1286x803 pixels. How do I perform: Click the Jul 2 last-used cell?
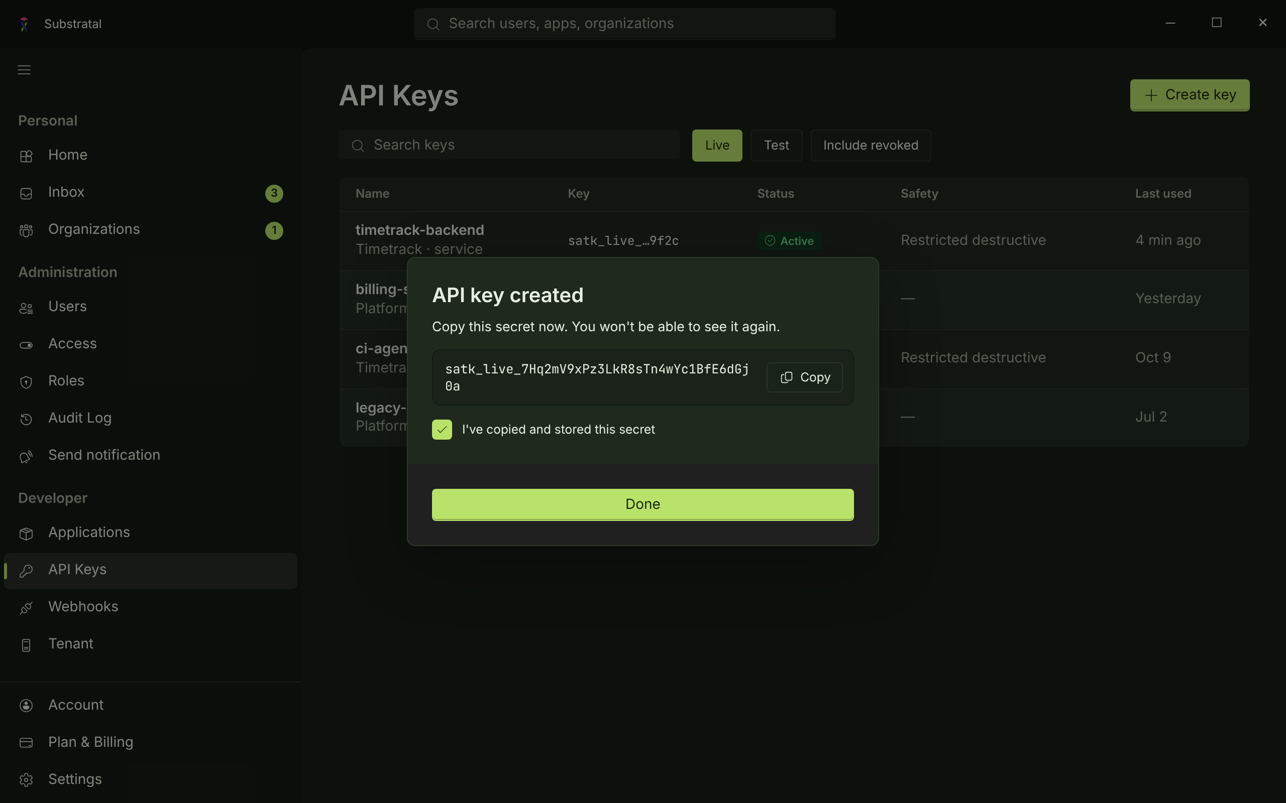(x=1151, y=418)
